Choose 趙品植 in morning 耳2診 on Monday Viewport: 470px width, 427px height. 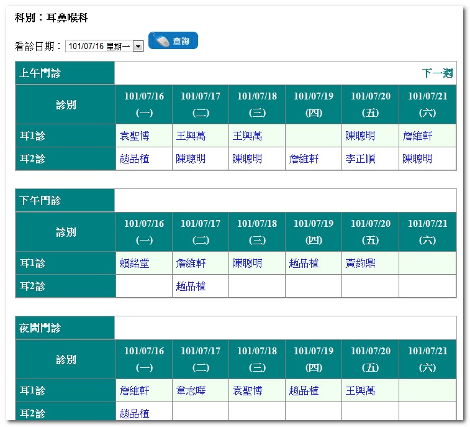(134, 159)
